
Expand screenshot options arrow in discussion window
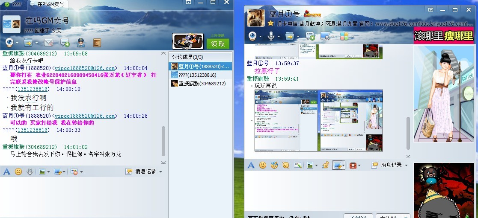point(64,172)
